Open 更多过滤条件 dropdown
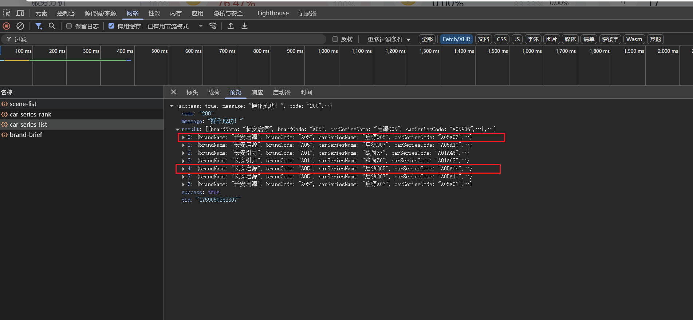Image resolution: width=693 pixels, height=320 pixels. (389, 39)
